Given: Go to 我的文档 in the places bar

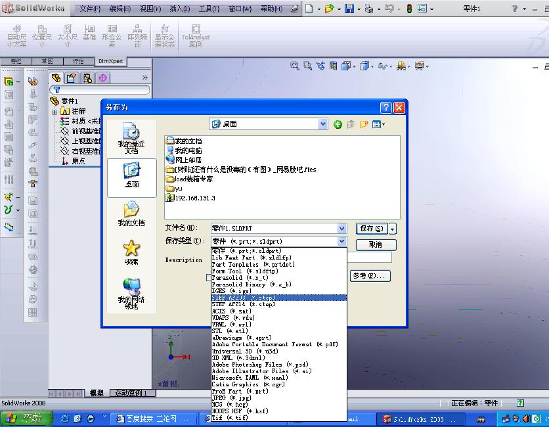Looking at the screenshot, I should [131, 214].
